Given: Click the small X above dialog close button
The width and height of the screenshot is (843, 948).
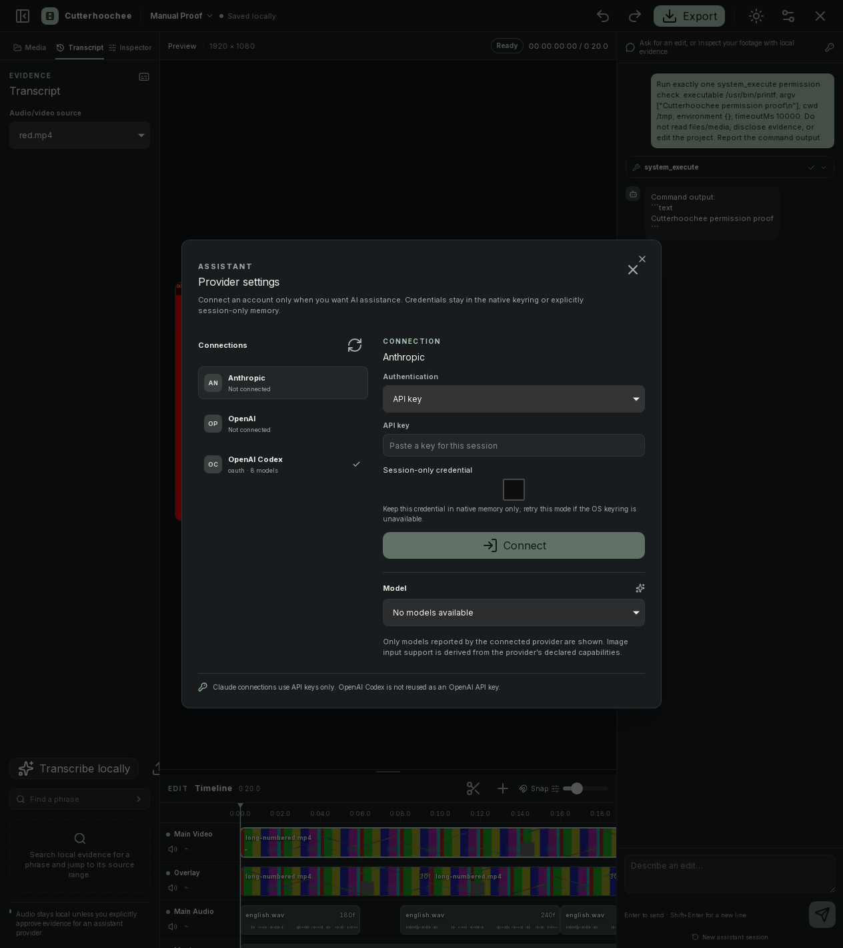Looking at the screenshot, I should pos(642,259).
